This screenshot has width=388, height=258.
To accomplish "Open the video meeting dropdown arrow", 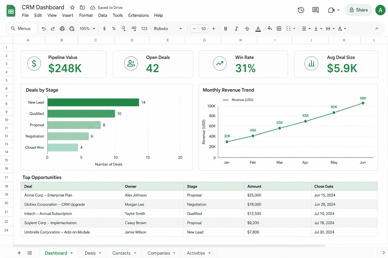I will tap(338, 10).
